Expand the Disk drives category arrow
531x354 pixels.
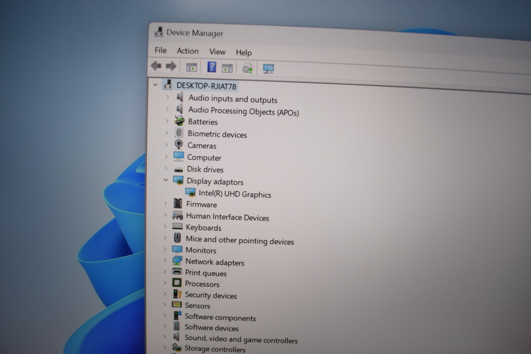point(166,168)
